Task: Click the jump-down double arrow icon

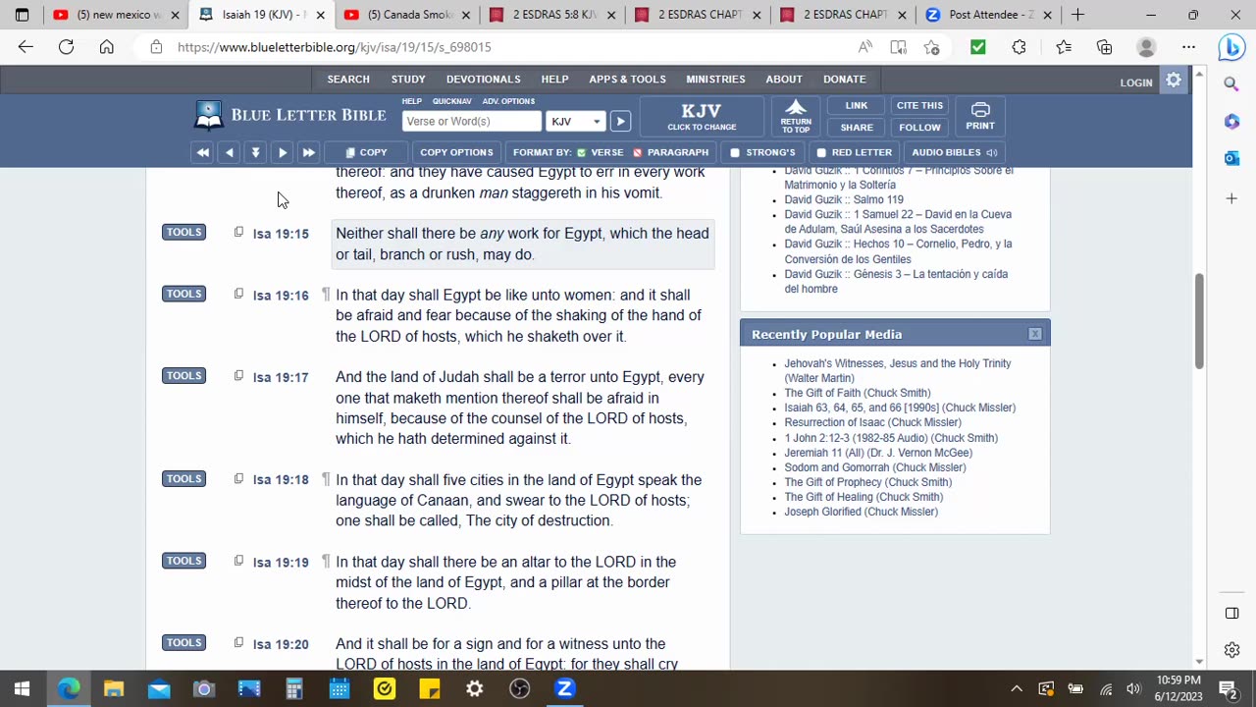Action: 255,152
